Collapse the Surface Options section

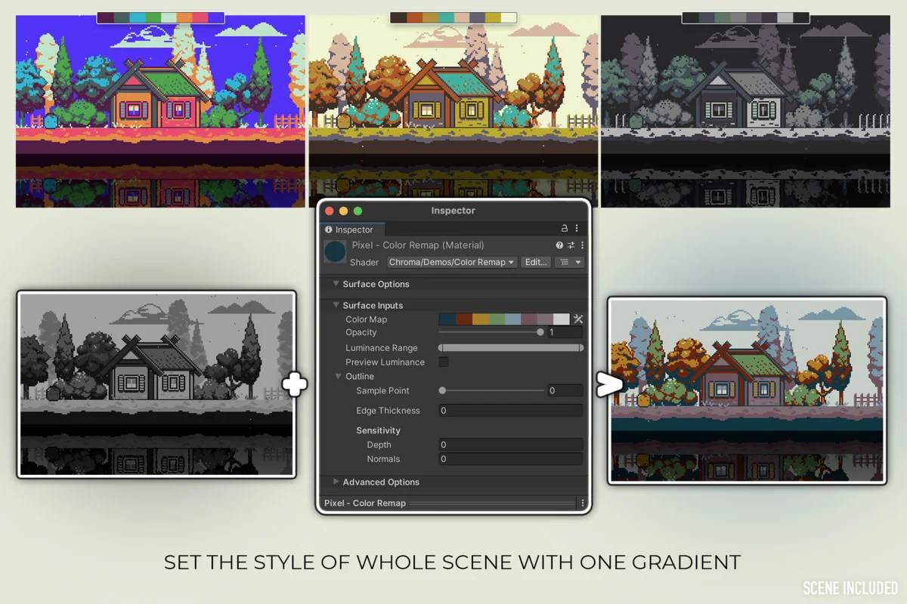pos(336,284)
